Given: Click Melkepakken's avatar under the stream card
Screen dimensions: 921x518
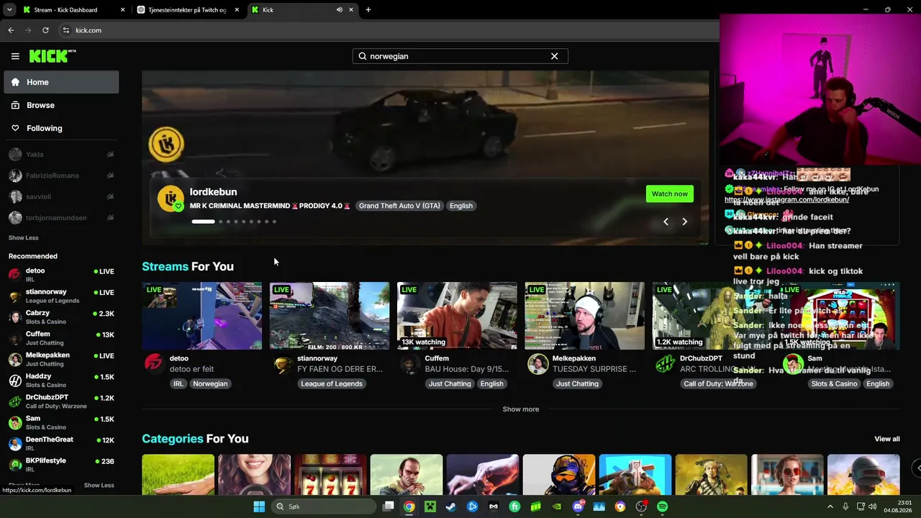Looking at the screenshot, I should coord(537,363).
